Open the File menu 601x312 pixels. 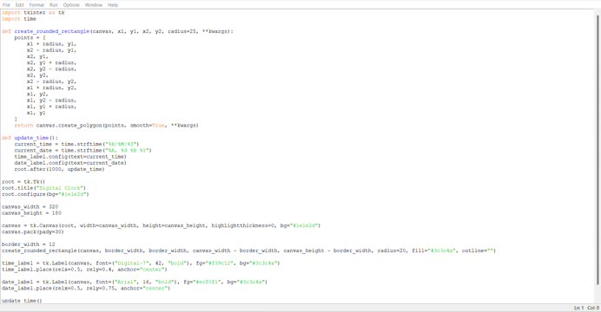pos(6,5)
